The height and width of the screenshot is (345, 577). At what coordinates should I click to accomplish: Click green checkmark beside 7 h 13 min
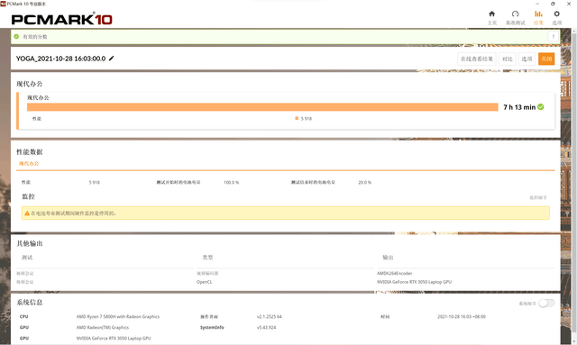pyautogui.click(x=541, y=107)
